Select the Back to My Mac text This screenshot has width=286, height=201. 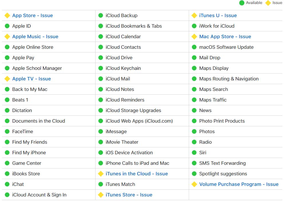point(30,89)
